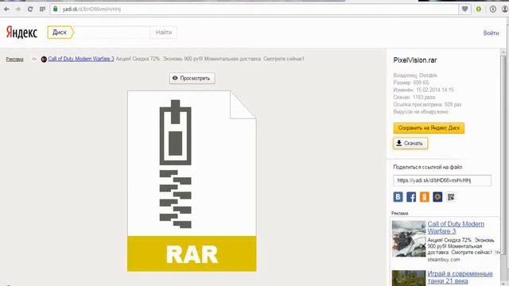
Task: Click the Владелец owner info line
Action: [415, 75]
